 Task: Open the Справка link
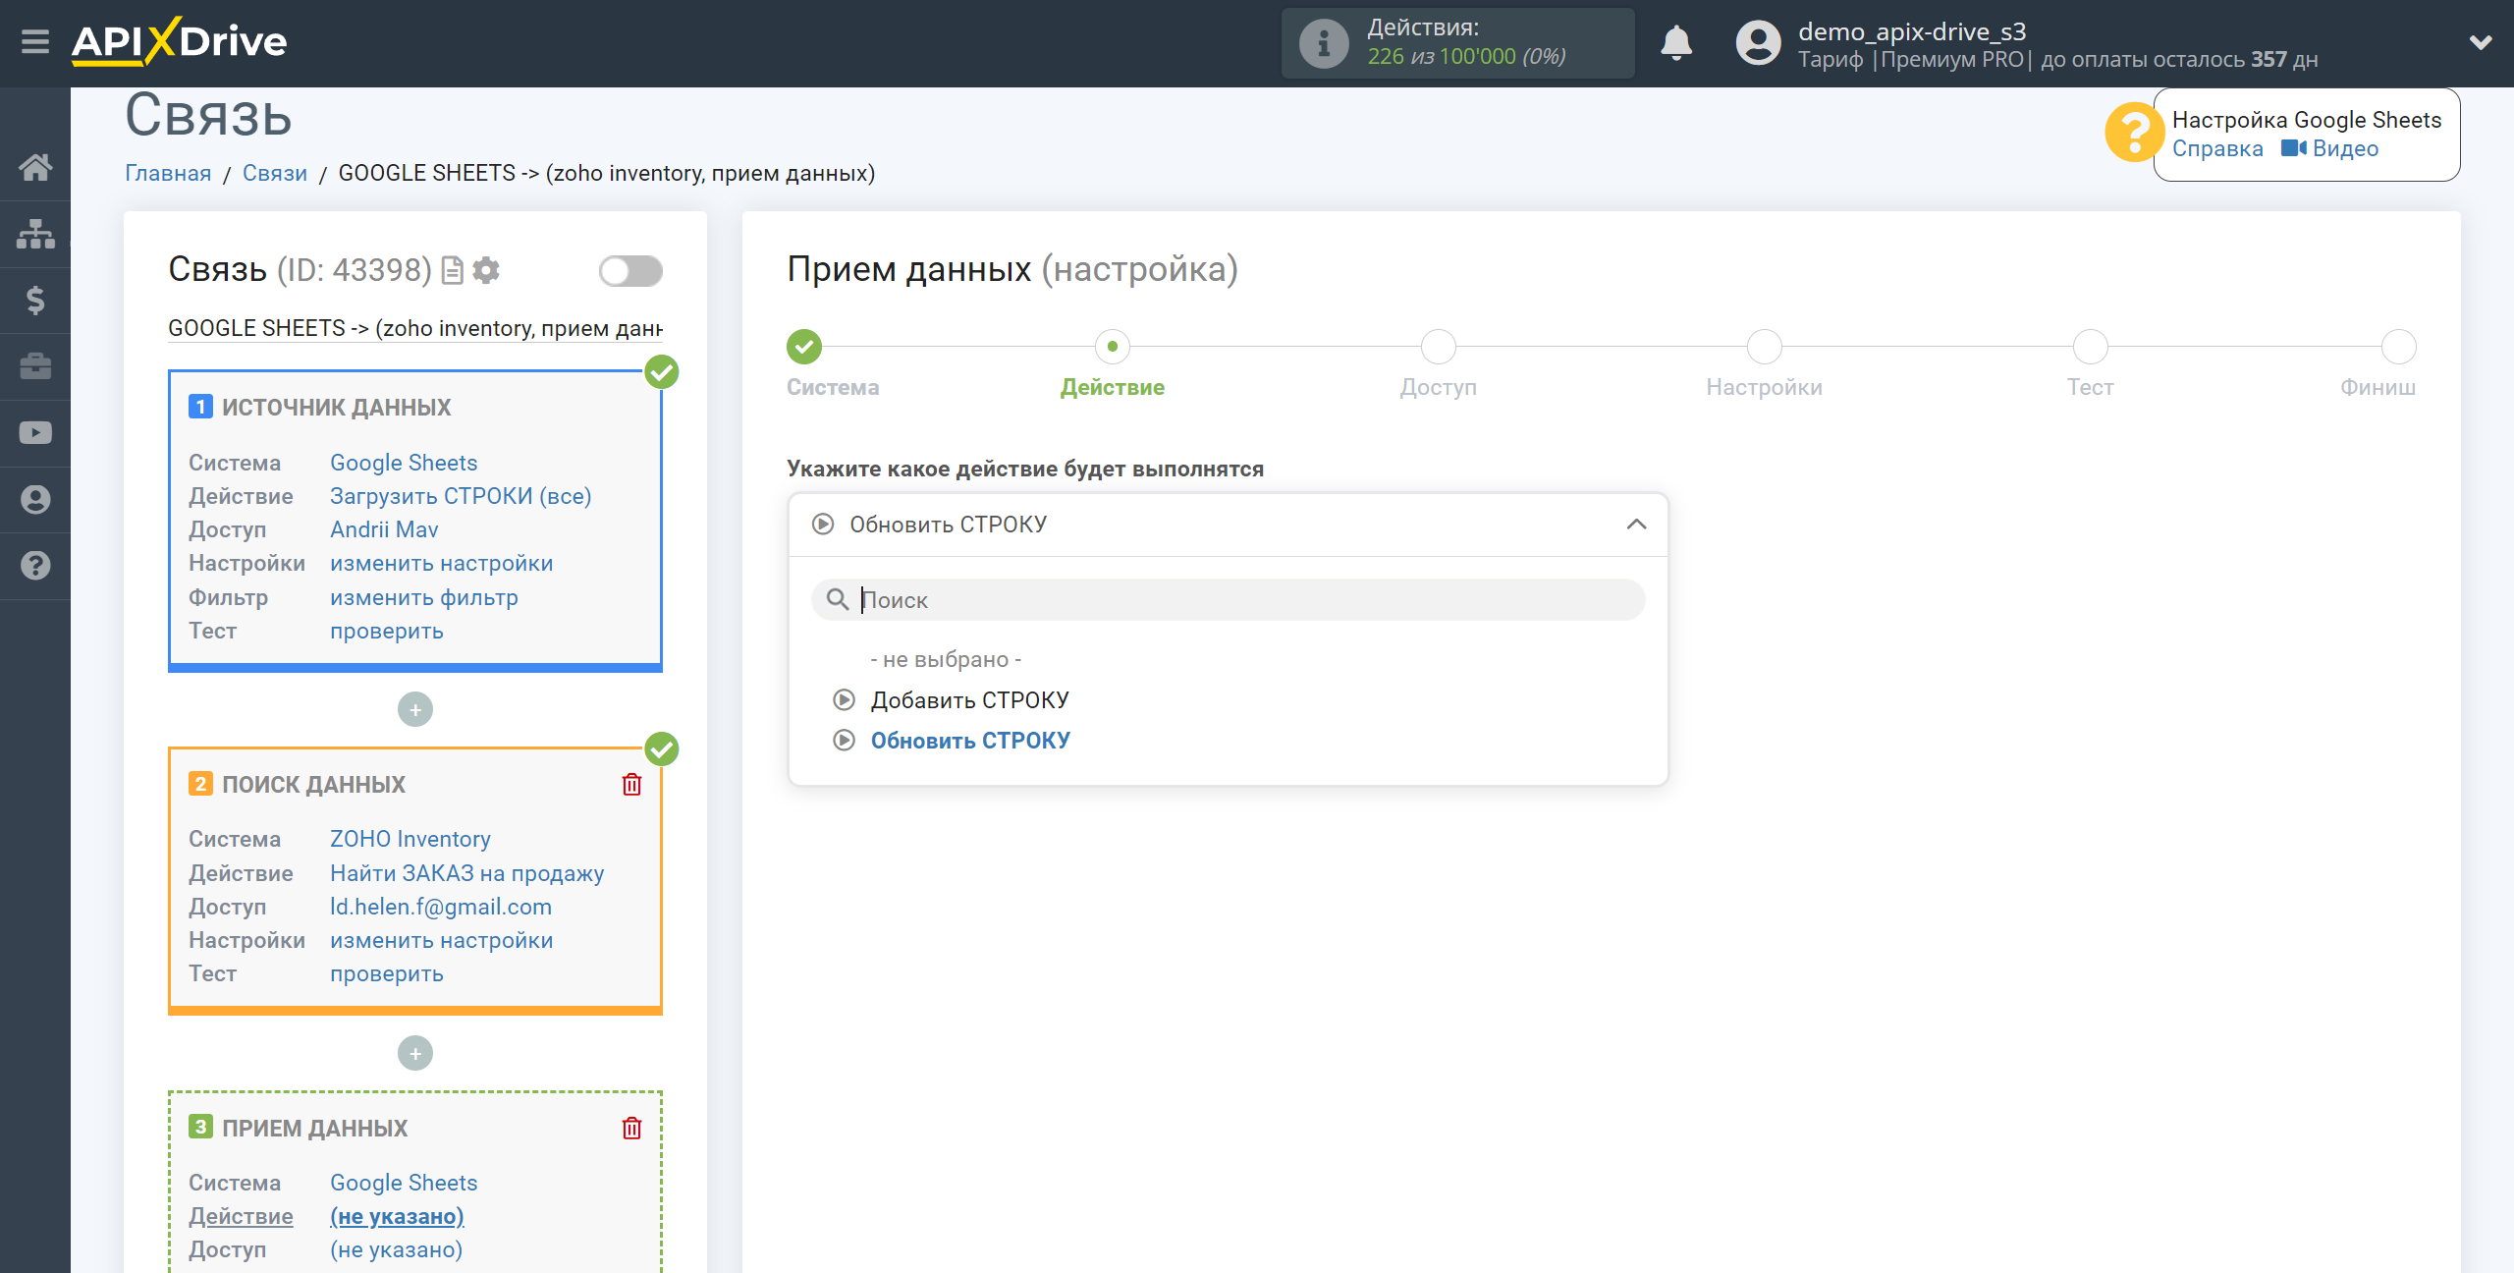click(2217, 148)
